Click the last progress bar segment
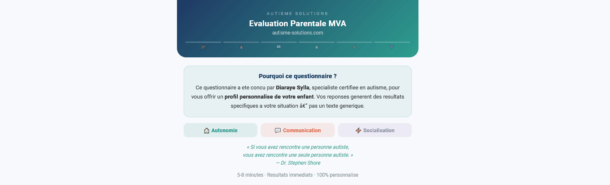The width and height of the screenshot is (610, 185). [392, 42]
